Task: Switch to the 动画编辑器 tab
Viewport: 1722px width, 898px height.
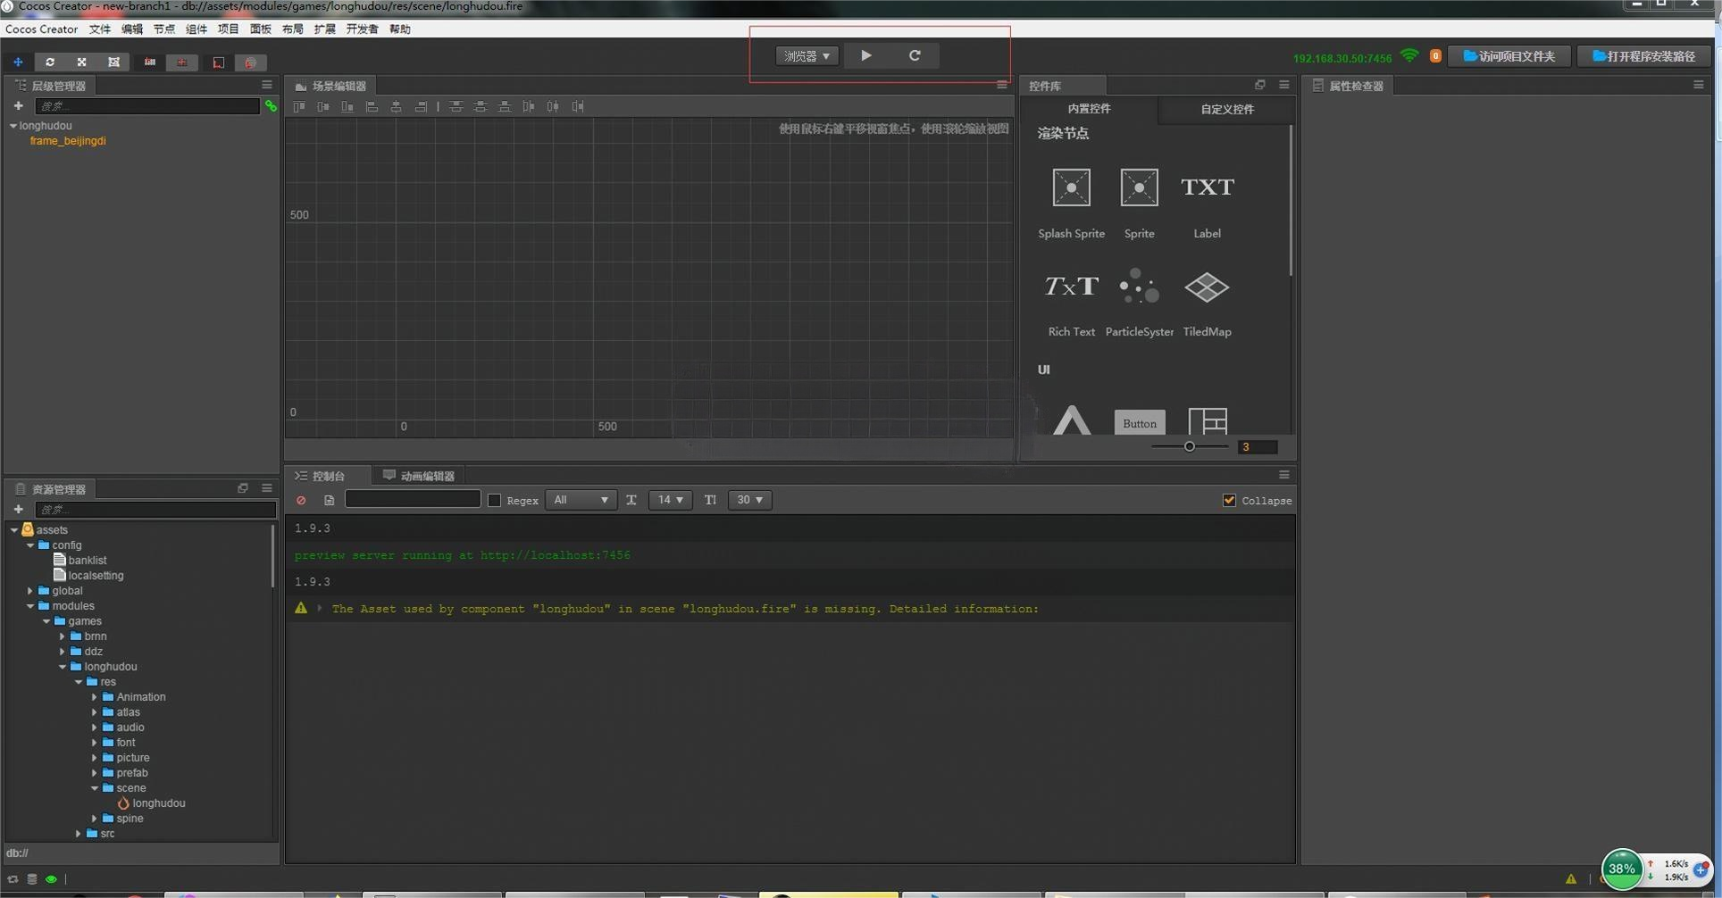Action: pos(419,476)
